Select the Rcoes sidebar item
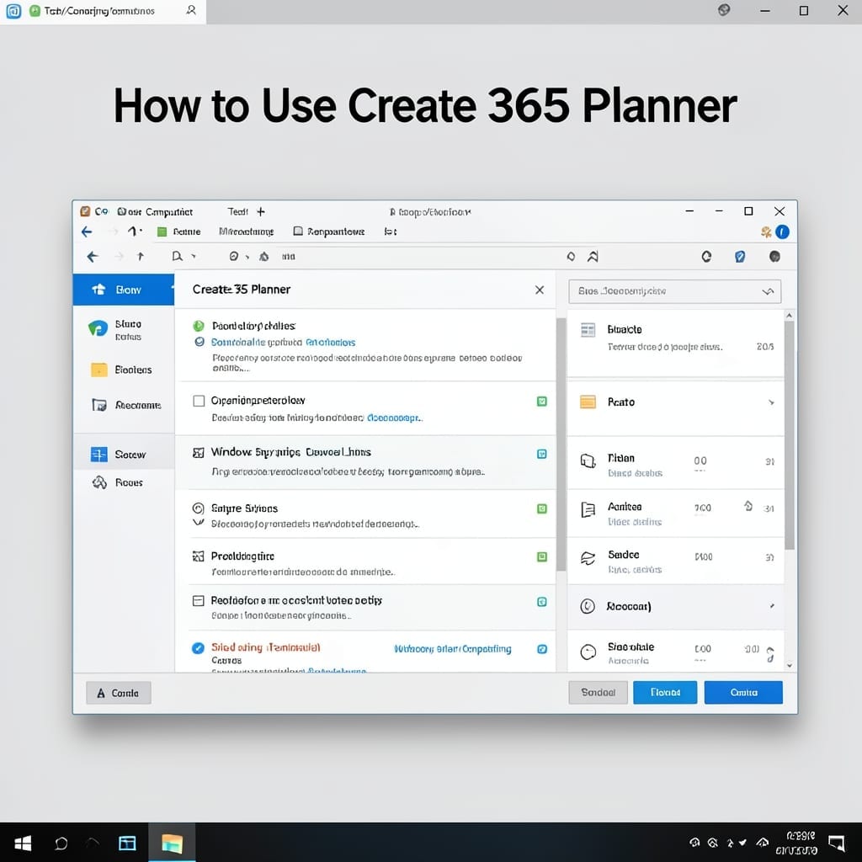Image resolution: width=862 pixels, height=862 pixels. click(123, 482)
